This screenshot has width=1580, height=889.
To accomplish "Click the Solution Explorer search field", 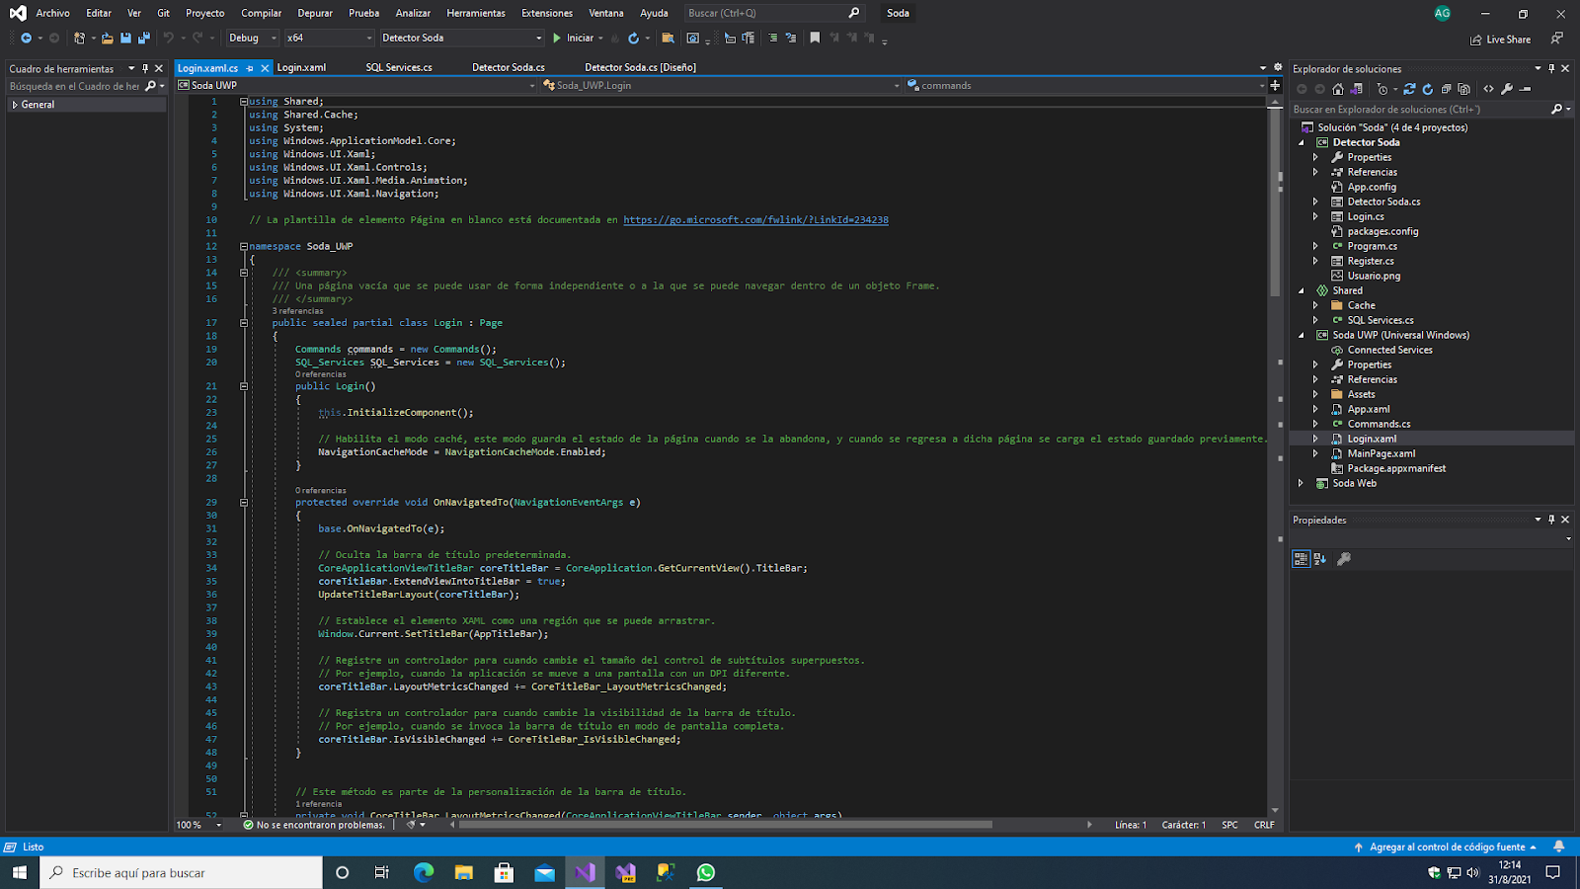I will coord(1422,110).
